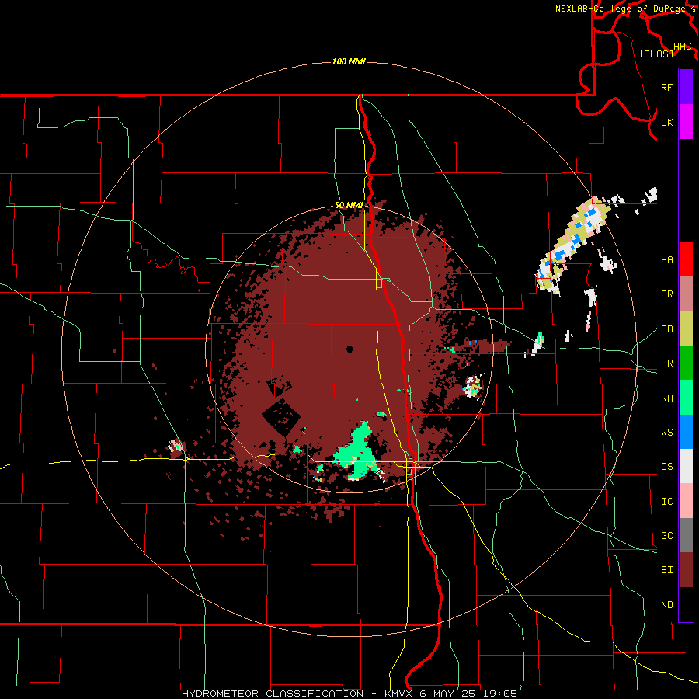The height and width of the screenshot is (699, 699).
Task: Select the dusty pink GR legend swatch
Action: (x=686, y=294)
